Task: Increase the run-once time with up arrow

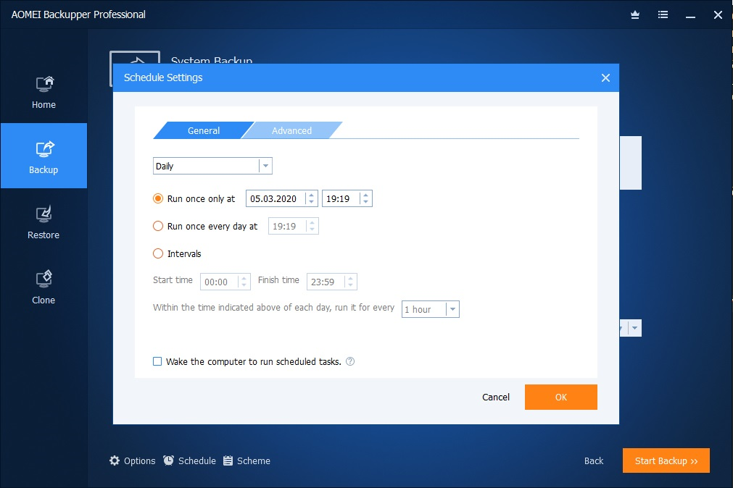Action: coord(365,195)
